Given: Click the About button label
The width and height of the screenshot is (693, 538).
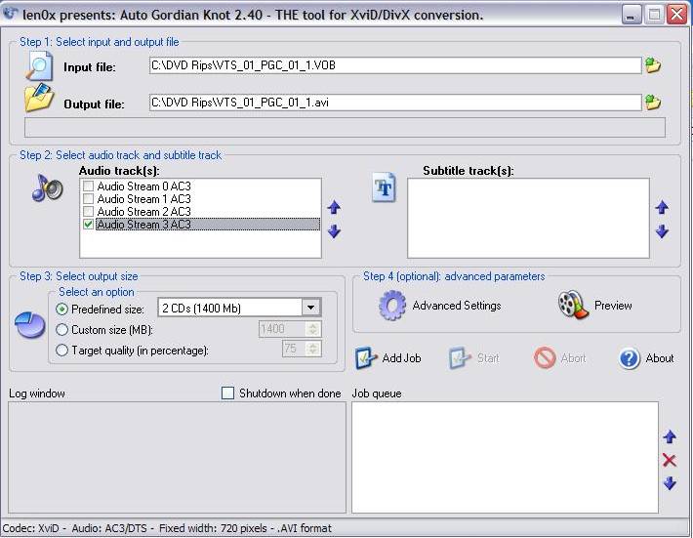Looking at the screenshot, I should tap(660, 358).
